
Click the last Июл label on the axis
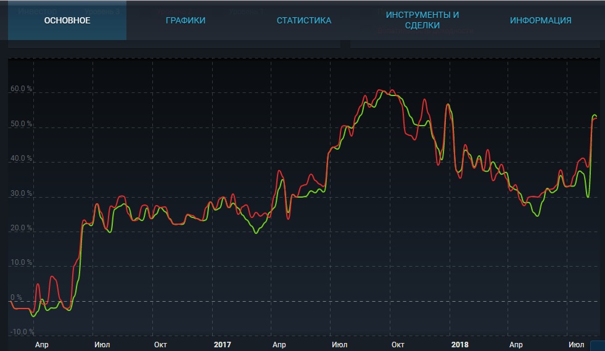pos(576,344)
